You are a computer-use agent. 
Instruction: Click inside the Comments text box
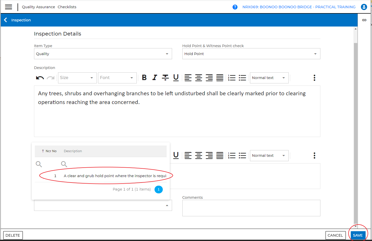click(251, 208)
